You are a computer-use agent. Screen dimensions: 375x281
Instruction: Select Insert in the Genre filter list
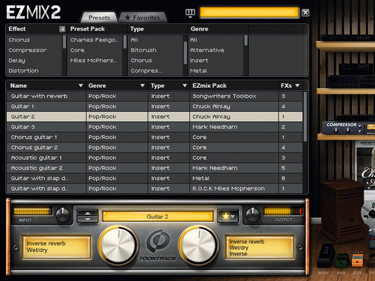(199, 60)
